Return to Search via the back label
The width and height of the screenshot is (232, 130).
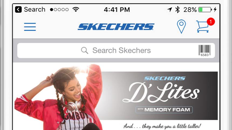click(34, 9)
